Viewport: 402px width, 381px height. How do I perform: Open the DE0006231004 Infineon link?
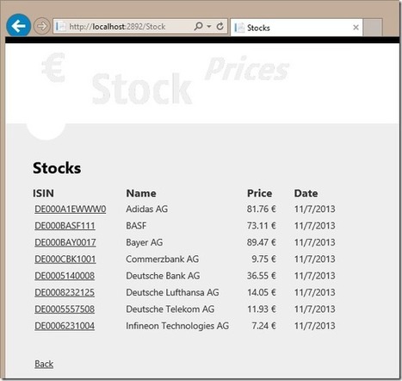[x=65, y=326]
